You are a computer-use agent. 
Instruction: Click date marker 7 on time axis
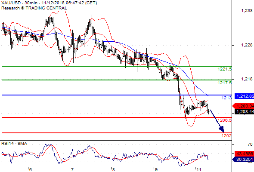(x=72, y=169)
